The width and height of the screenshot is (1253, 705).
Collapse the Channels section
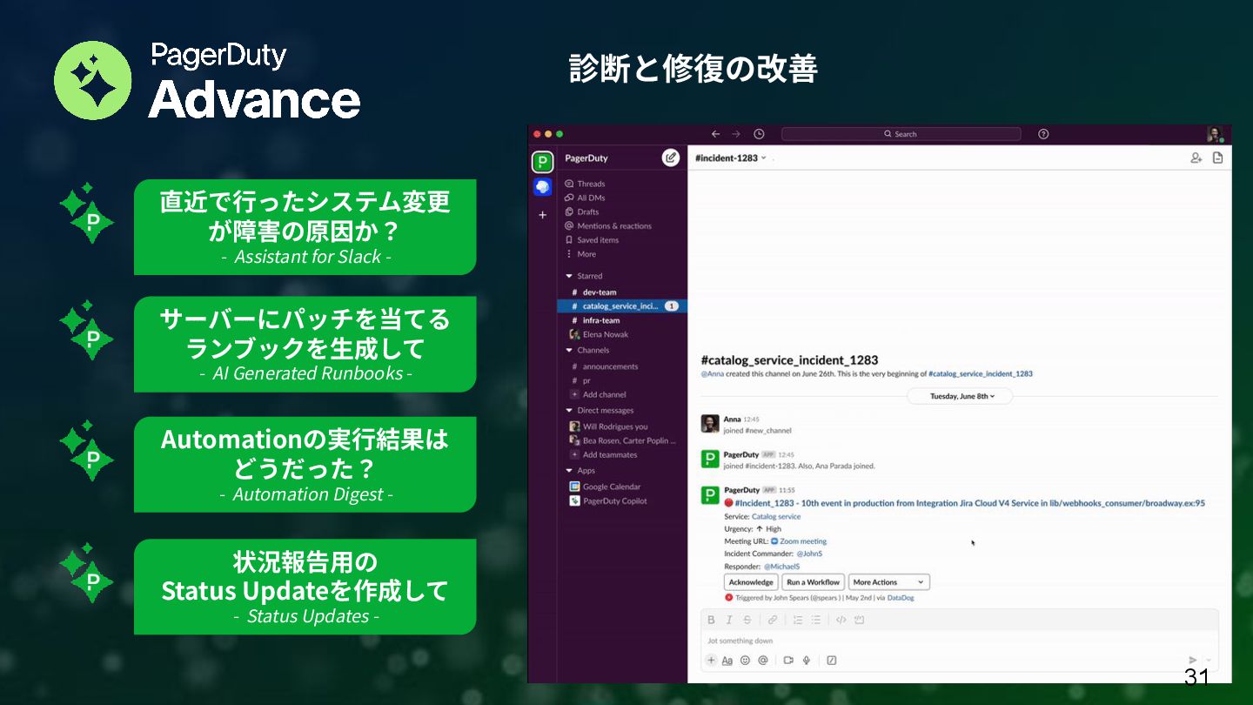pos(569,350)
